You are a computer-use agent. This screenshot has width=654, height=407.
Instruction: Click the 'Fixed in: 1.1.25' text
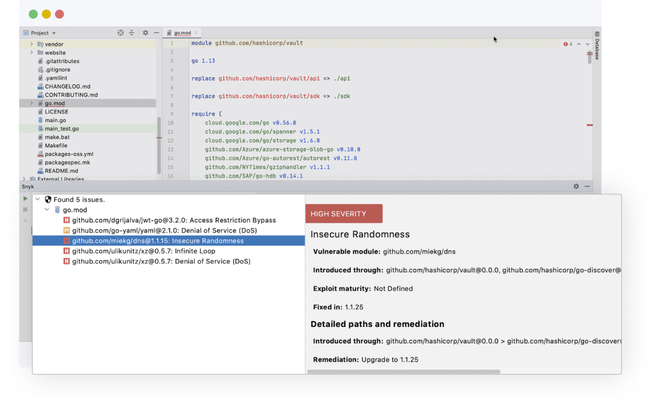tap(338, 307)
